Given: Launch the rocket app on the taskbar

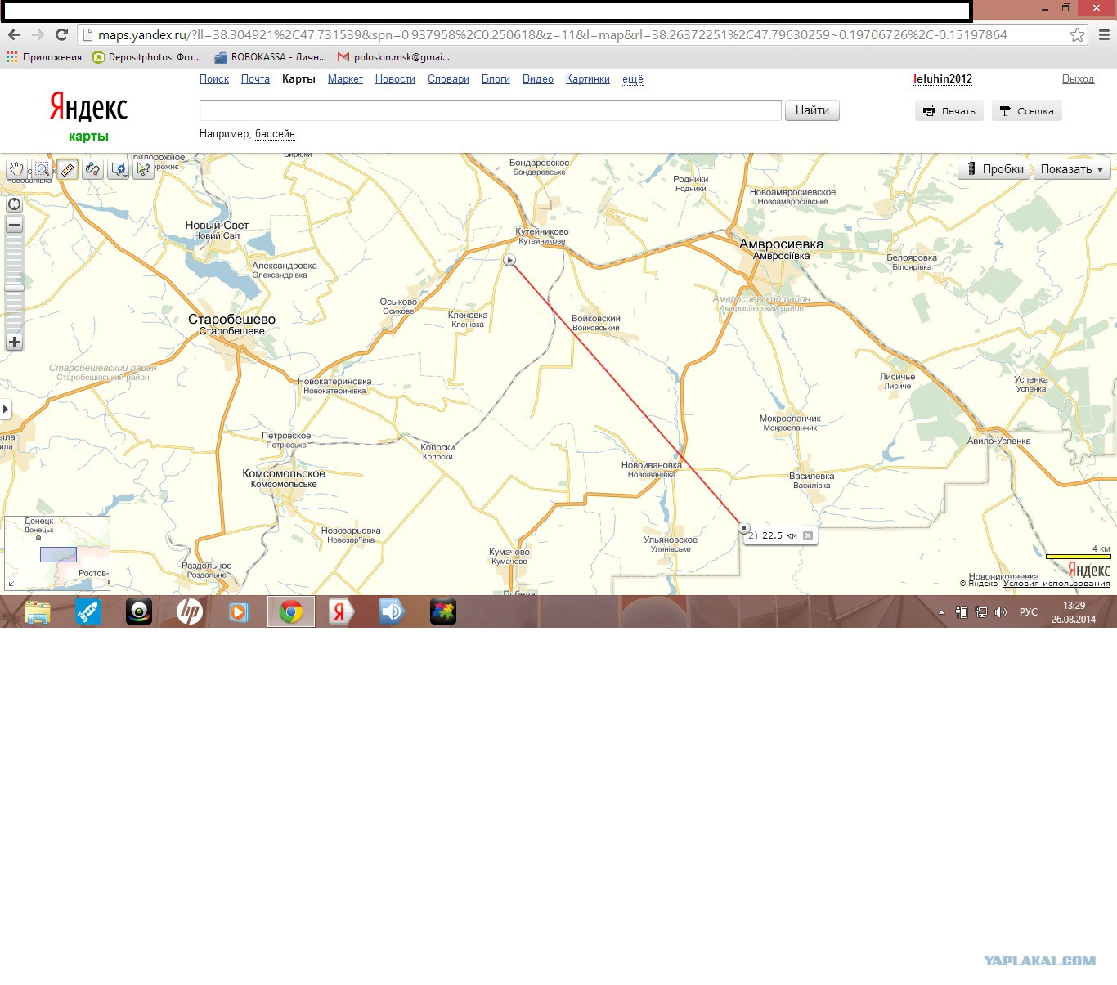Looking at the screenshot, I should tap(88, 611).
